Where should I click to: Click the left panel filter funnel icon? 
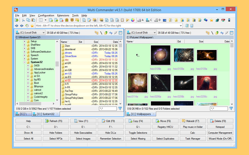pos(120,108)
